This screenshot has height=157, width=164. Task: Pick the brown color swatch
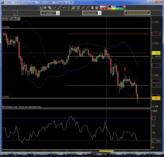tap(106, 8)
